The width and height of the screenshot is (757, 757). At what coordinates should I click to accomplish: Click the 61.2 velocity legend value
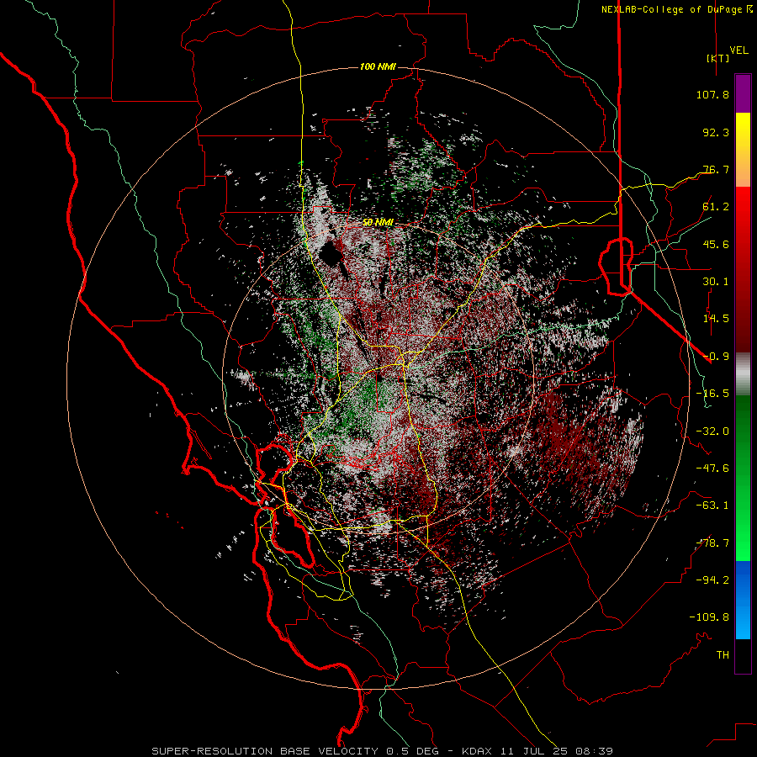tap(716, 207)
